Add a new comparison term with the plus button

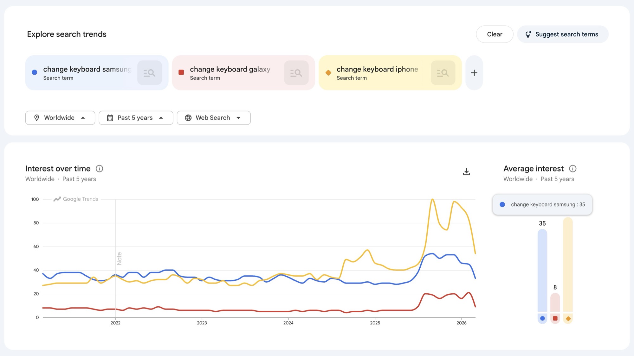pos(474,72)
